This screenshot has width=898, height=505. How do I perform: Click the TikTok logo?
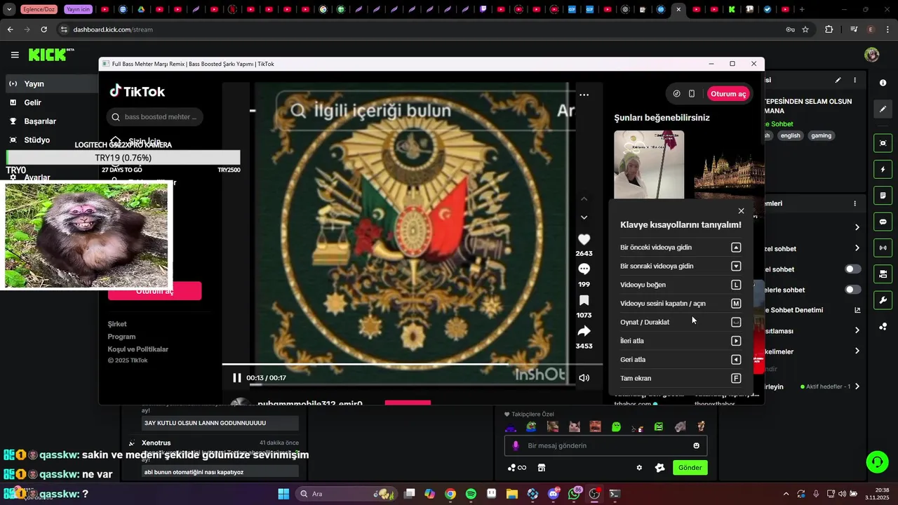[137, 91]
